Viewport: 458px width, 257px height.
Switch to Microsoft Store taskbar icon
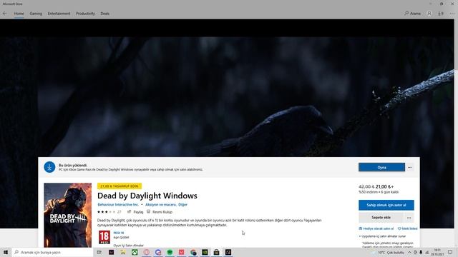pos(216,252)
